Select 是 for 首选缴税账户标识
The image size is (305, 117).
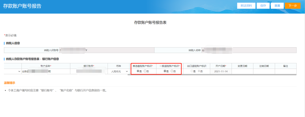coord(138,71)
